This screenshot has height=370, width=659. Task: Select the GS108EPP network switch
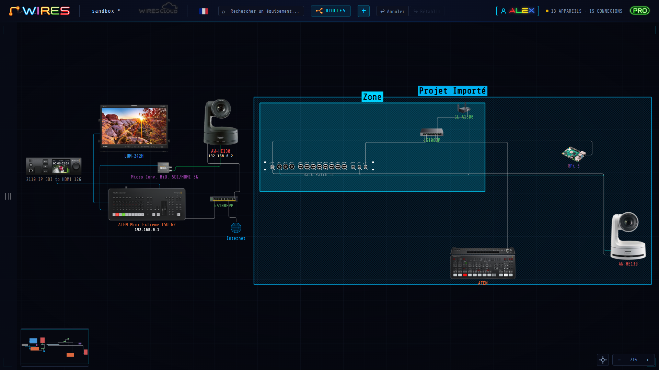224,199
